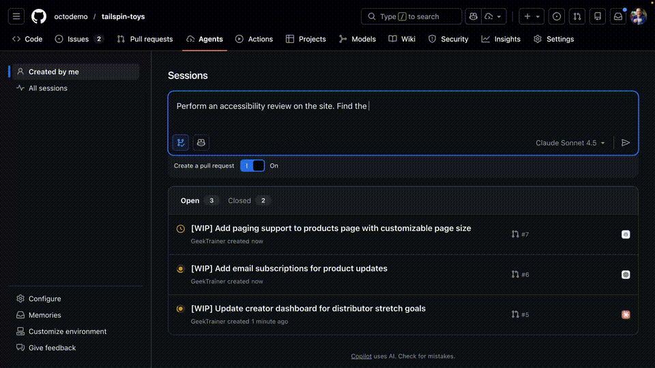Submit the prompt with send arrow
Image resolution: width=655 pixels, height=368 pixels.
pyautogui.click(x=626, y=142)
